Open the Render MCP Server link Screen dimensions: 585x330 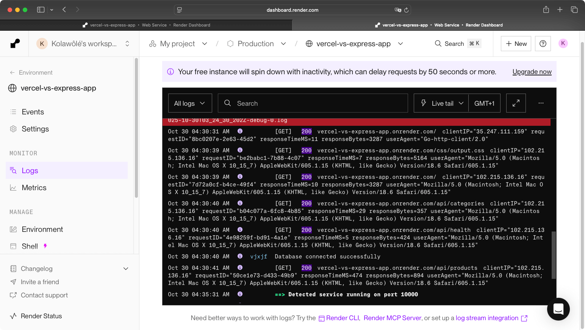[x=392, y=318]
